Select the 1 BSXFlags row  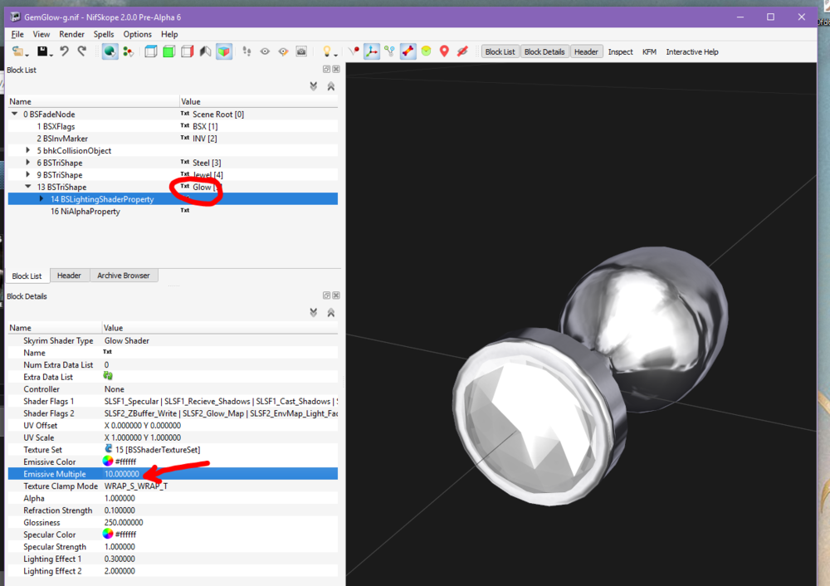173,126
